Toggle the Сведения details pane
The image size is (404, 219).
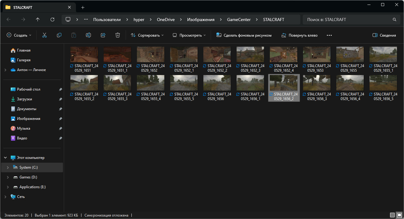click(384, 35)
